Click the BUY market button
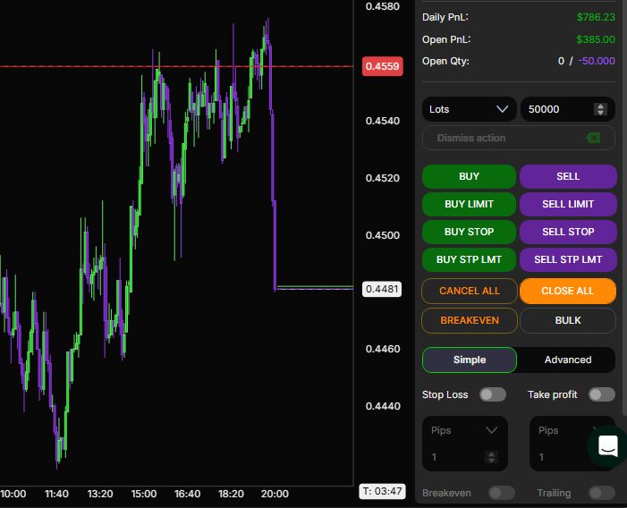Image resolution: width=627 pixels, height=508 pixels. 469,176
